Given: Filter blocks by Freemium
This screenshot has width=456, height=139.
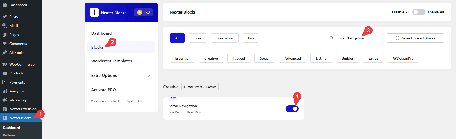Looking at the screenshot, I should point(225,38).
